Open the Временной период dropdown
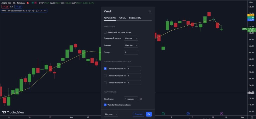Image resolution: width=256 pixels, height=119 pixels. click(131, 38)
